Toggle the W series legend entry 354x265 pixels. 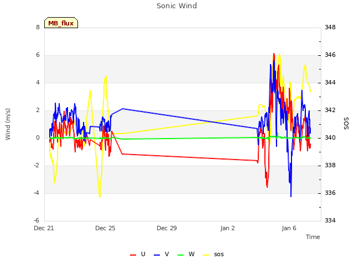tap(186, 254)
